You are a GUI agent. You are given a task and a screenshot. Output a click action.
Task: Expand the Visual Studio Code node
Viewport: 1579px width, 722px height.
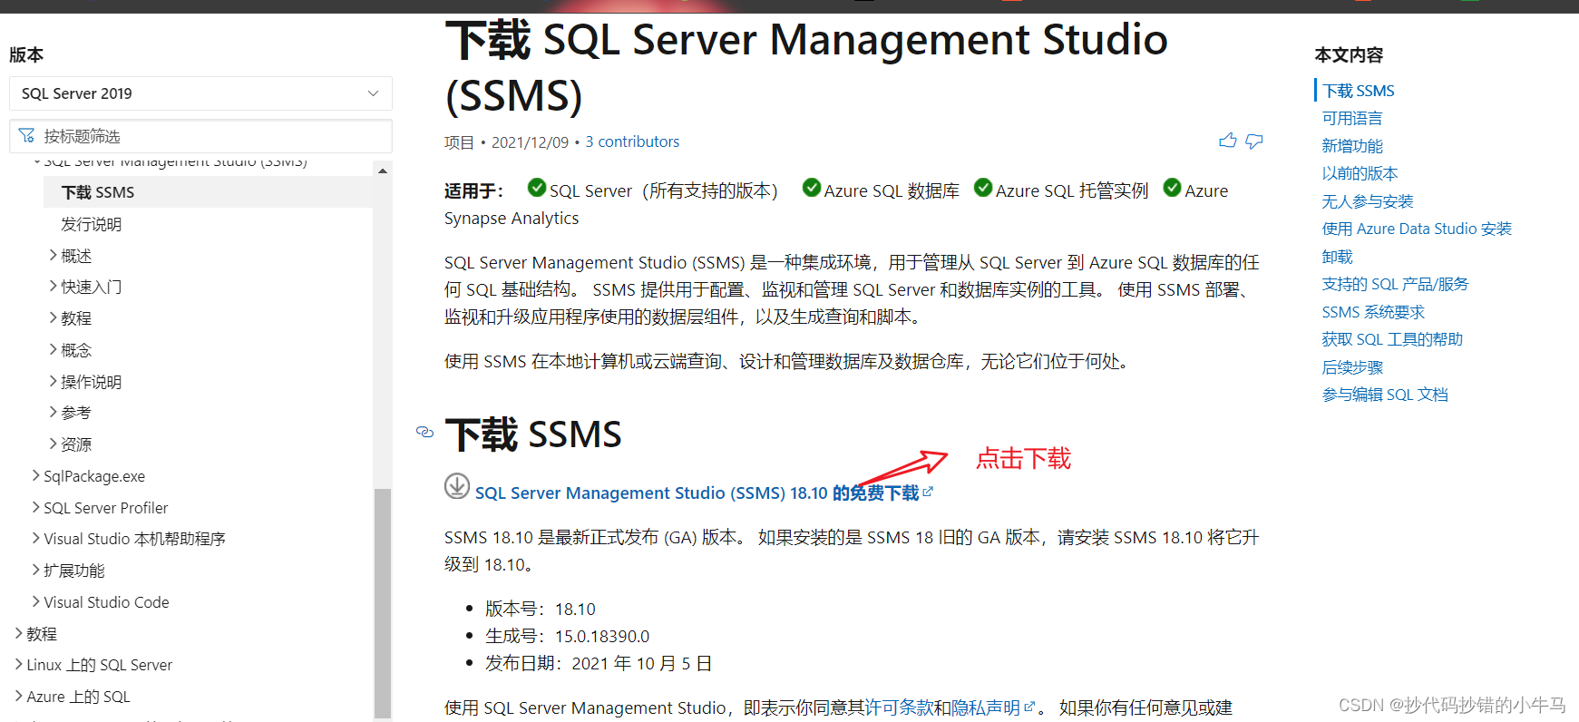pyautogui.click(x=35, y=601)
